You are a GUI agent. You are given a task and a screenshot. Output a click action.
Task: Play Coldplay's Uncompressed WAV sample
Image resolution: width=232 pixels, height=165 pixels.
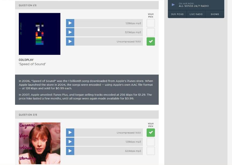70,41
